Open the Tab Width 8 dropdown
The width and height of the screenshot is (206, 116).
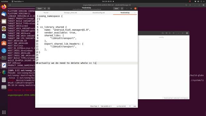[x=106, y=106]
